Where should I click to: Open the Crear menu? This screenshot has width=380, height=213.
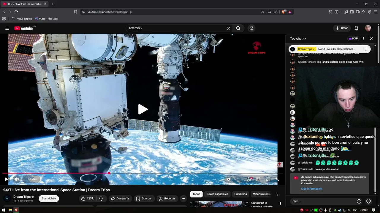click(x=342, y=28)
